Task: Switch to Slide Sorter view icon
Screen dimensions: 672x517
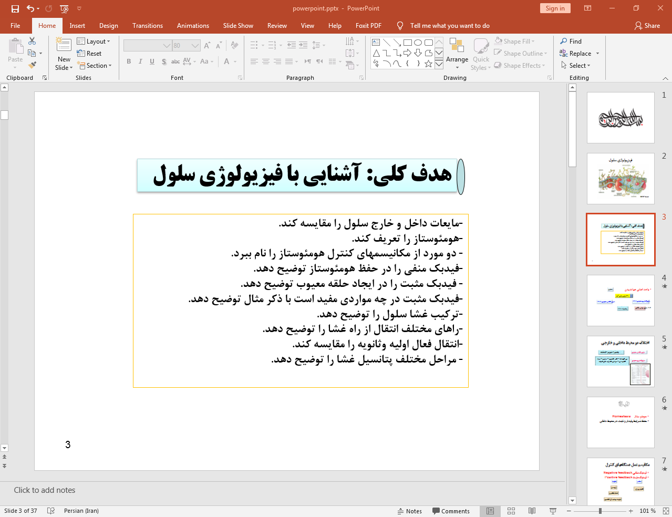Action: coord(511,511)
